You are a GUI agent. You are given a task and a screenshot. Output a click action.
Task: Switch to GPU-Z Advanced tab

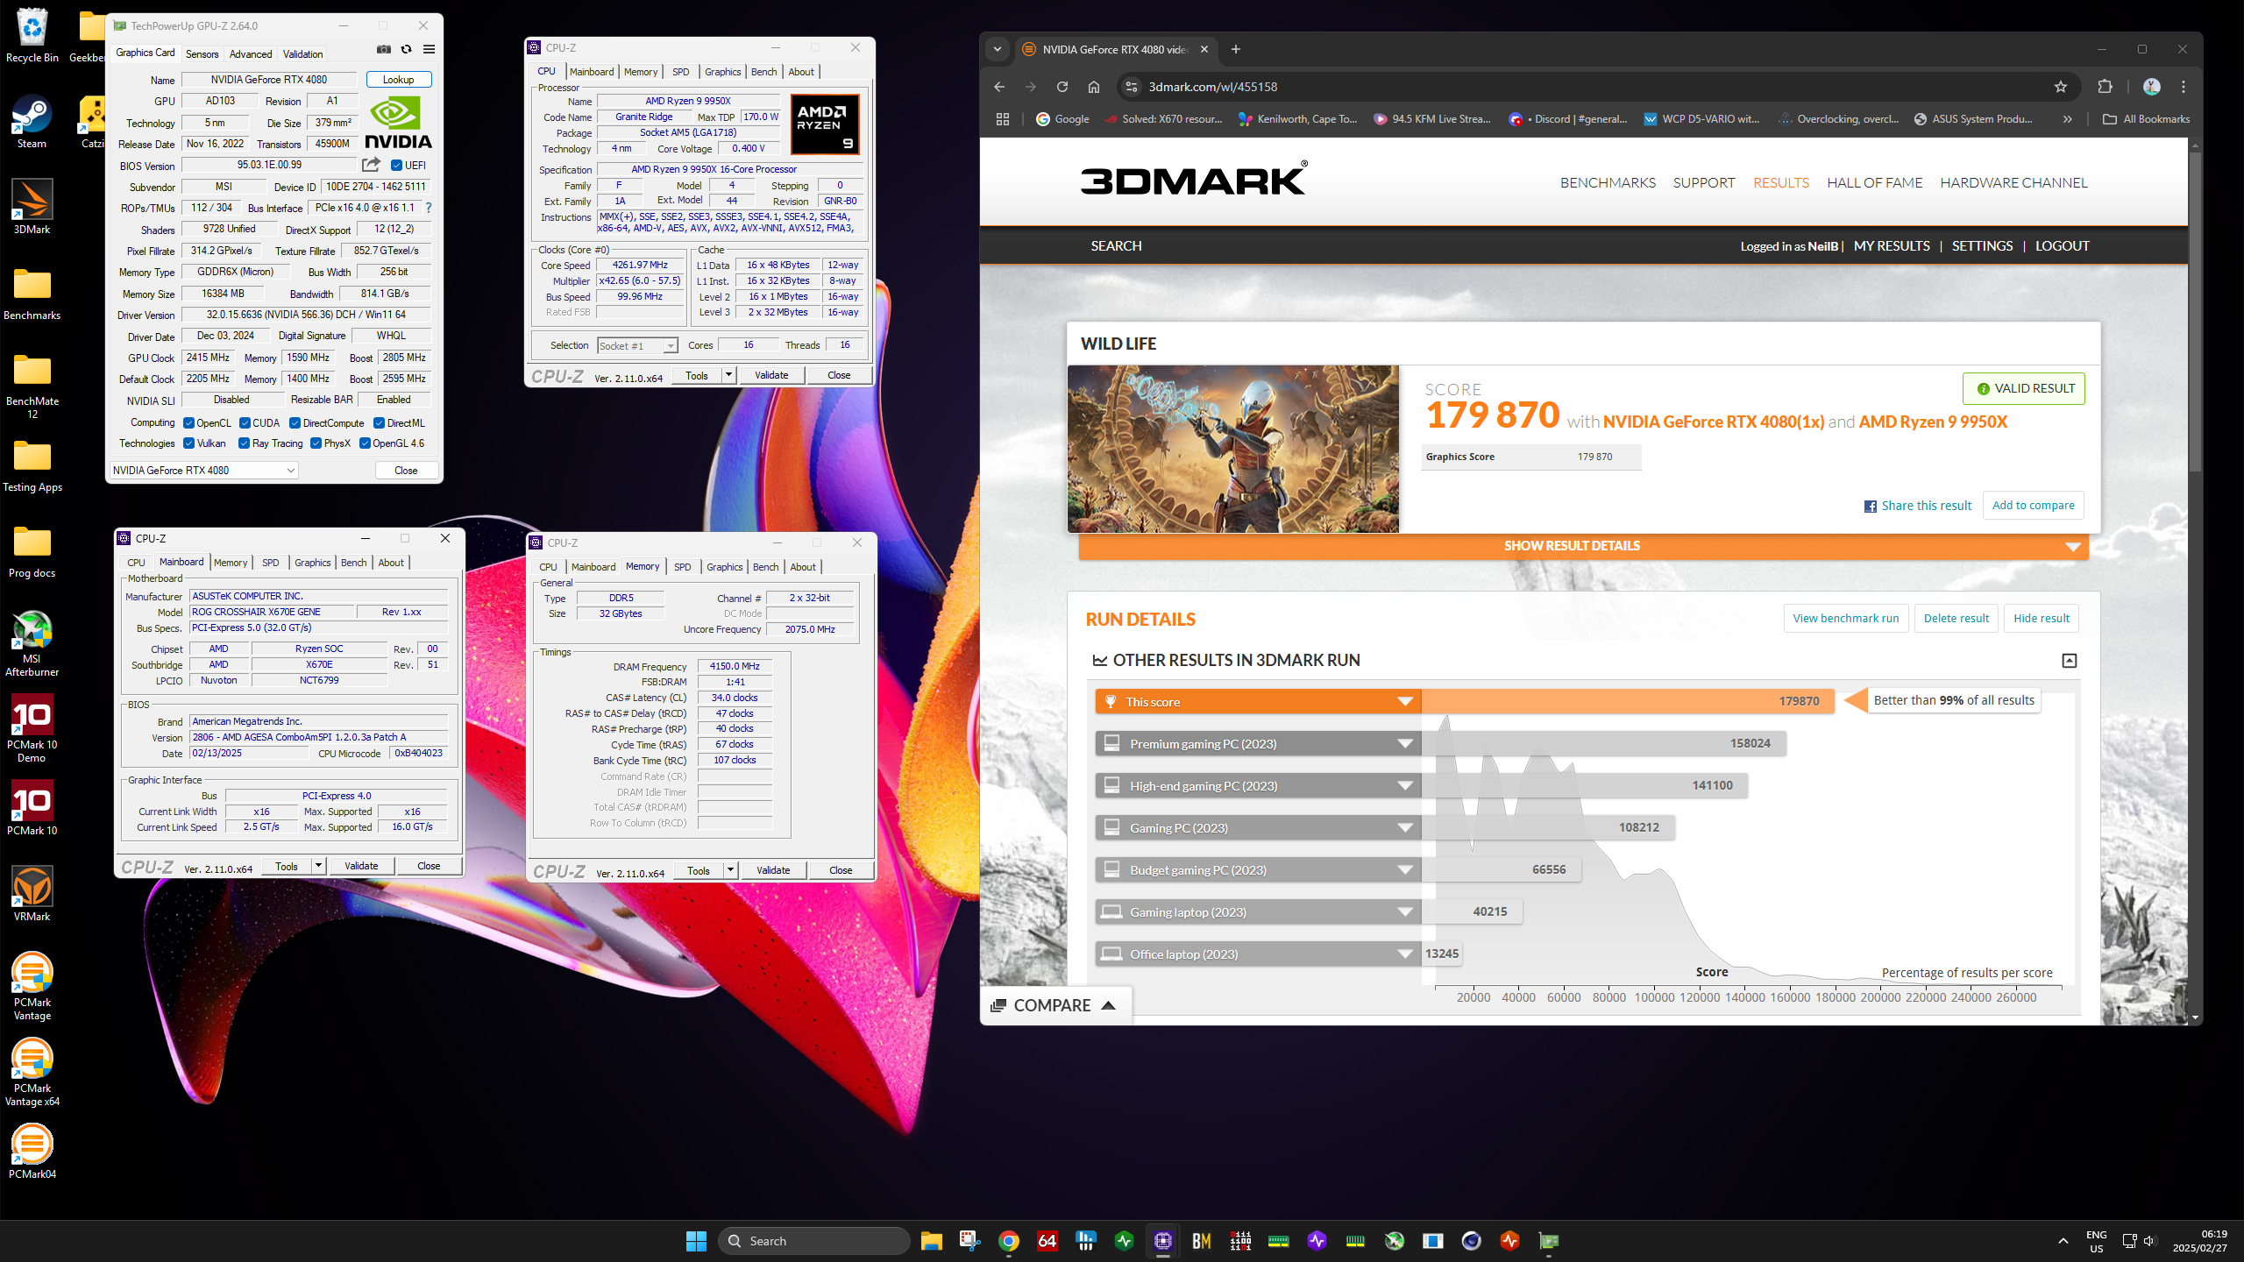coord(251,54)
